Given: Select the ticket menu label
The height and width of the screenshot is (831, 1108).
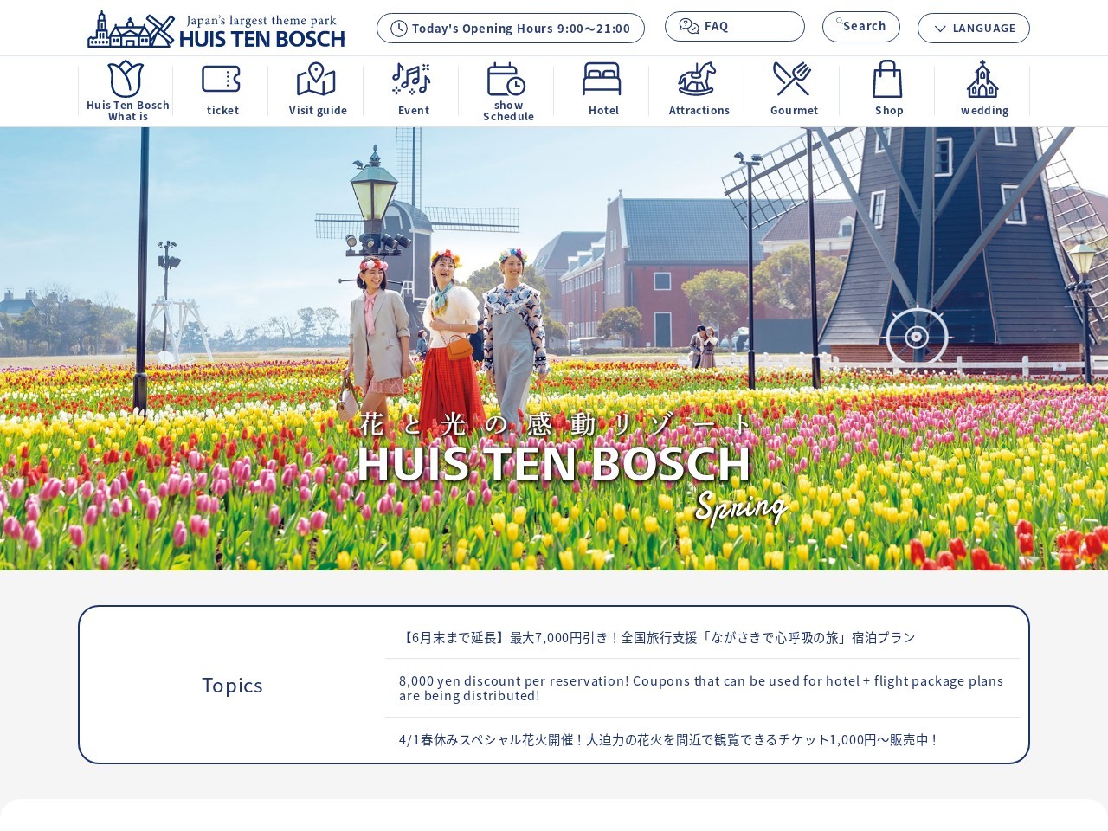Looking at the screenshot, I should tap(222, 110).
